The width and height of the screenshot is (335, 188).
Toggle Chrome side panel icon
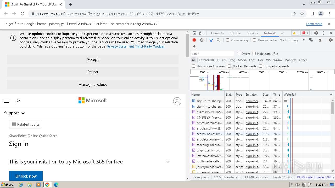(x=312, y=14)
